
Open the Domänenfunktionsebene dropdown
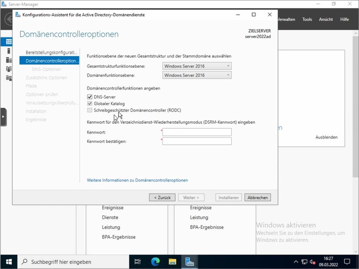click(197, 75)
